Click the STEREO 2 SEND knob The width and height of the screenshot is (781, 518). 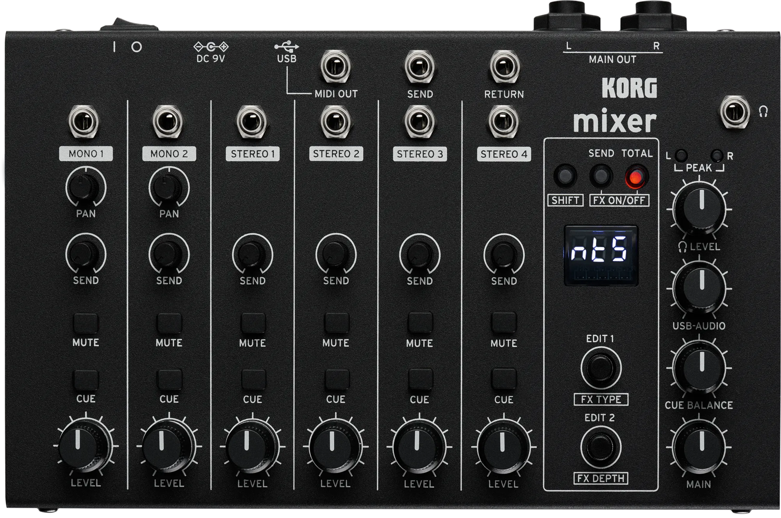336,254
